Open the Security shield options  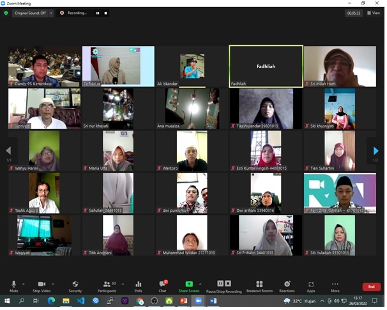[x=75, y=286]
